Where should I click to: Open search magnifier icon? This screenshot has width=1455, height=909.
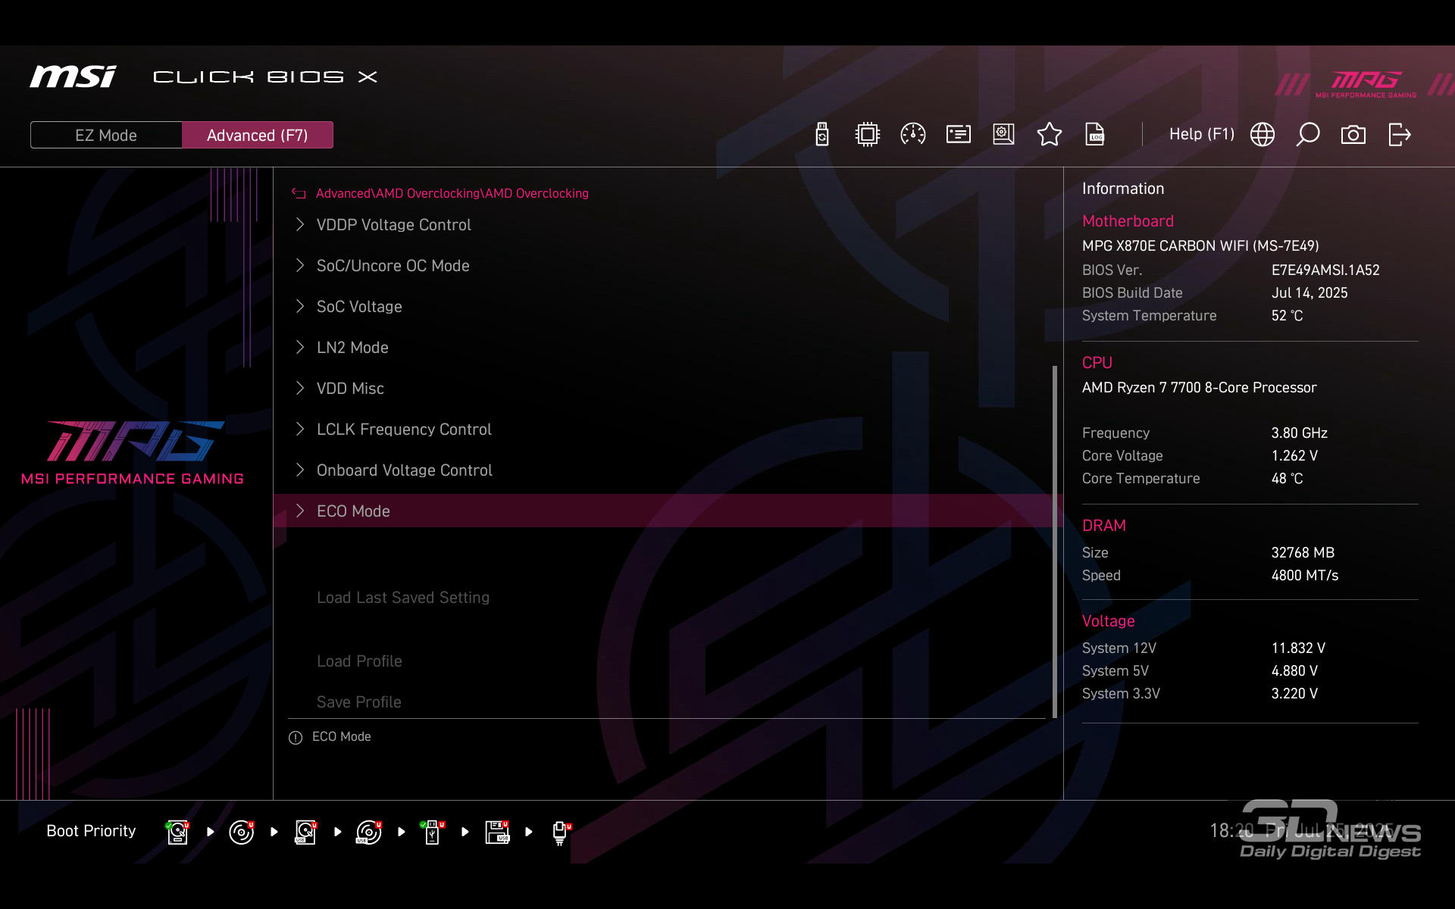tap(1307, 135)
